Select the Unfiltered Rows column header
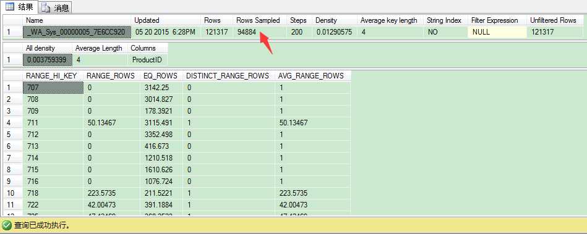 click(555, 20)
